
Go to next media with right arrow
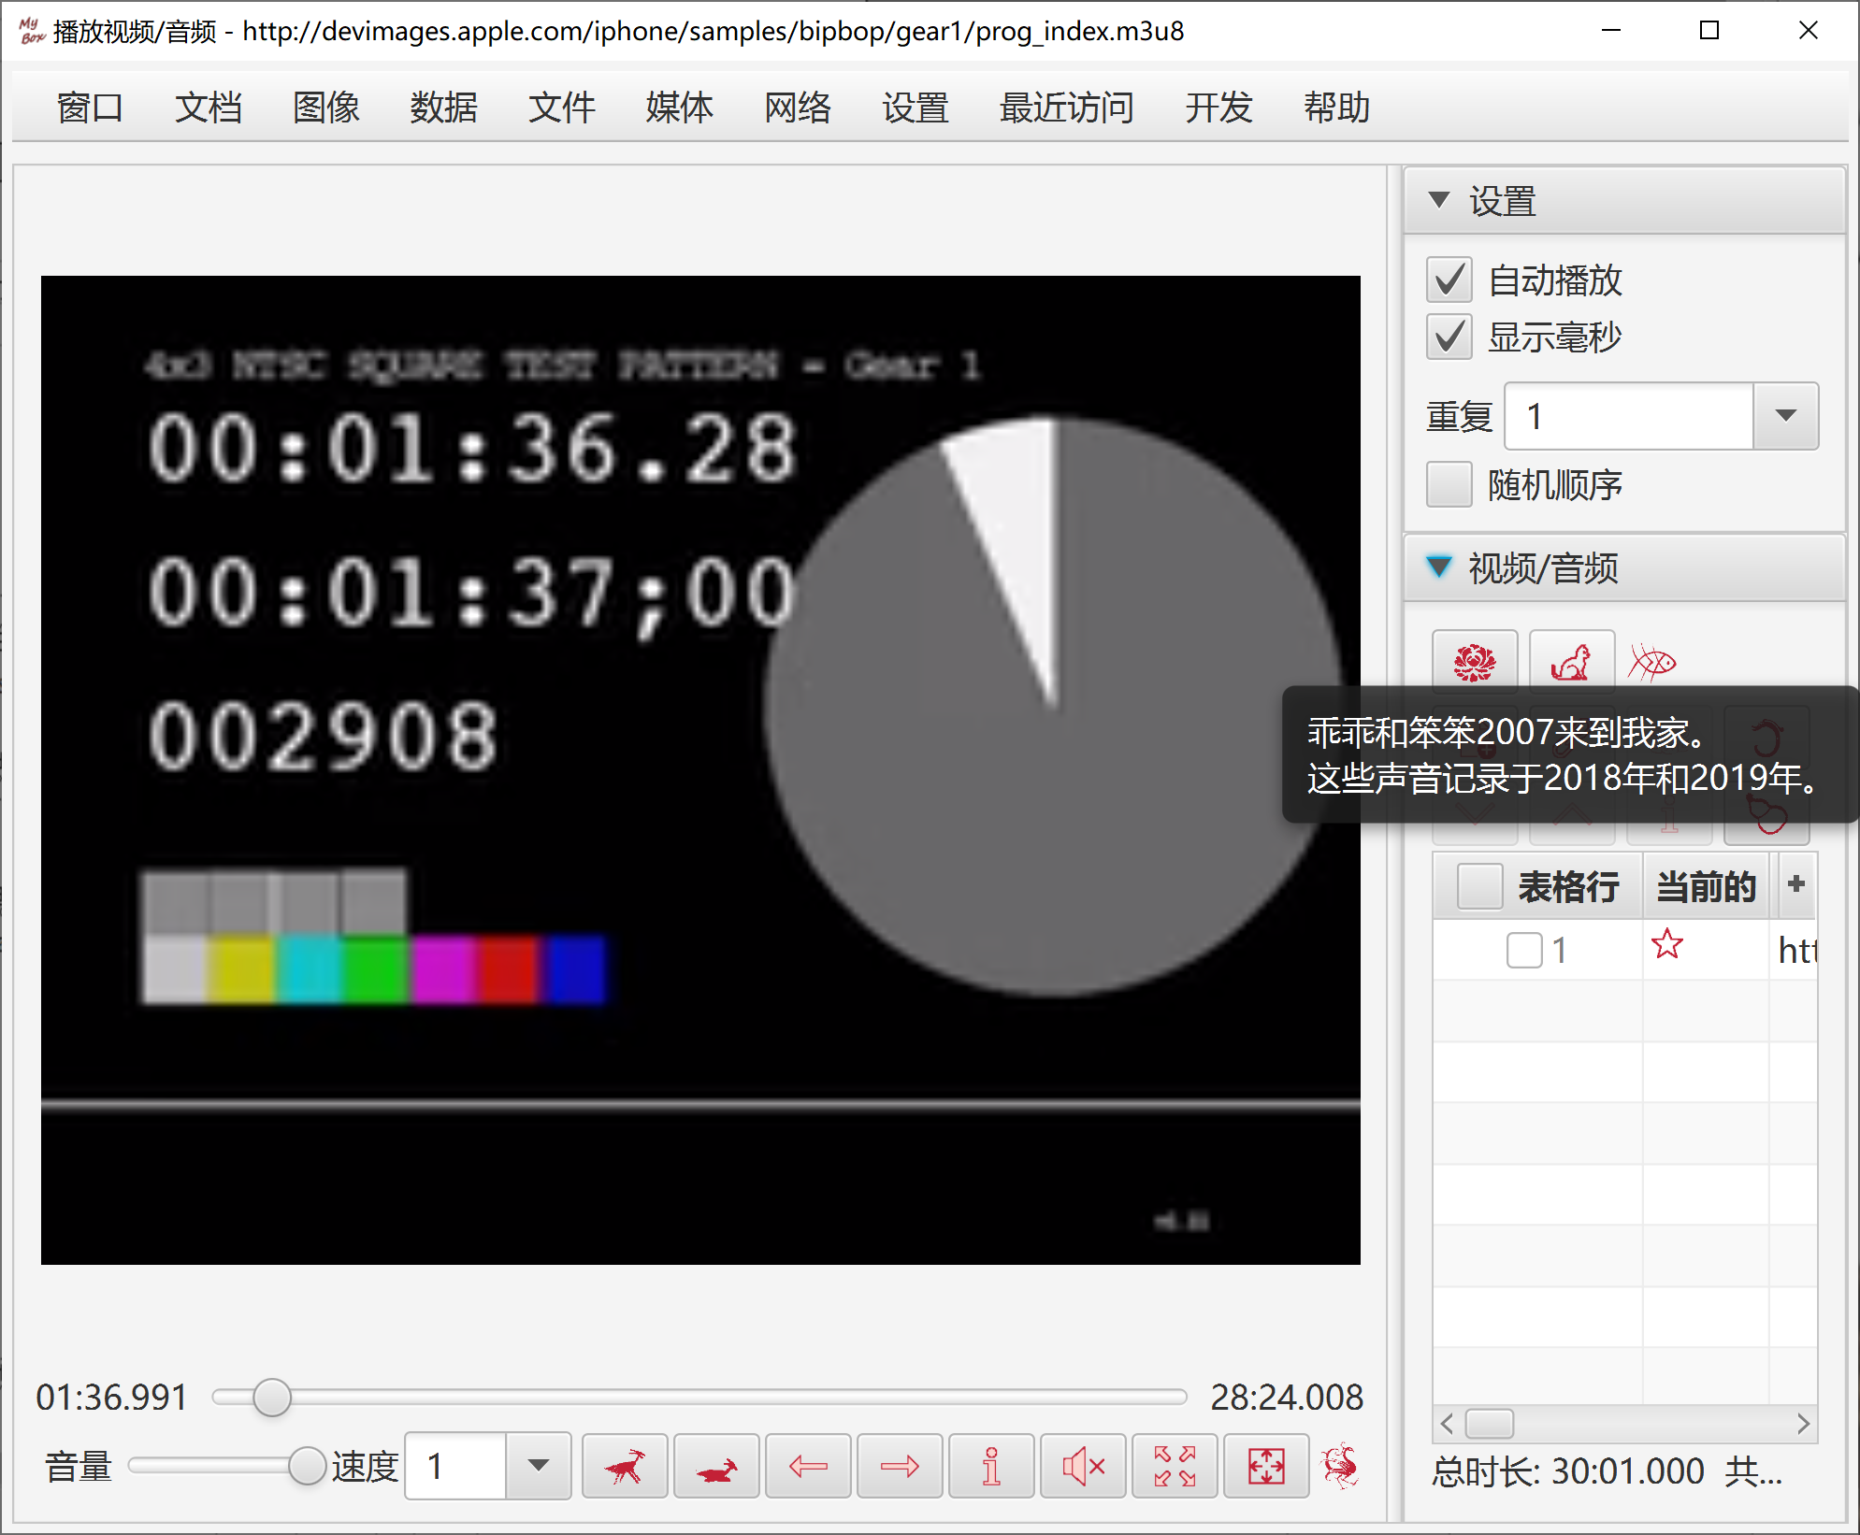pos(900,1466)
